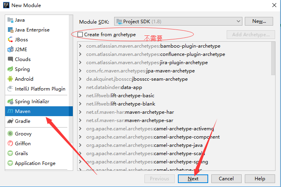Screen dimensions: 281x187
Task: Expand lift-archetype-blank node
Action: (x=80, y=104)
